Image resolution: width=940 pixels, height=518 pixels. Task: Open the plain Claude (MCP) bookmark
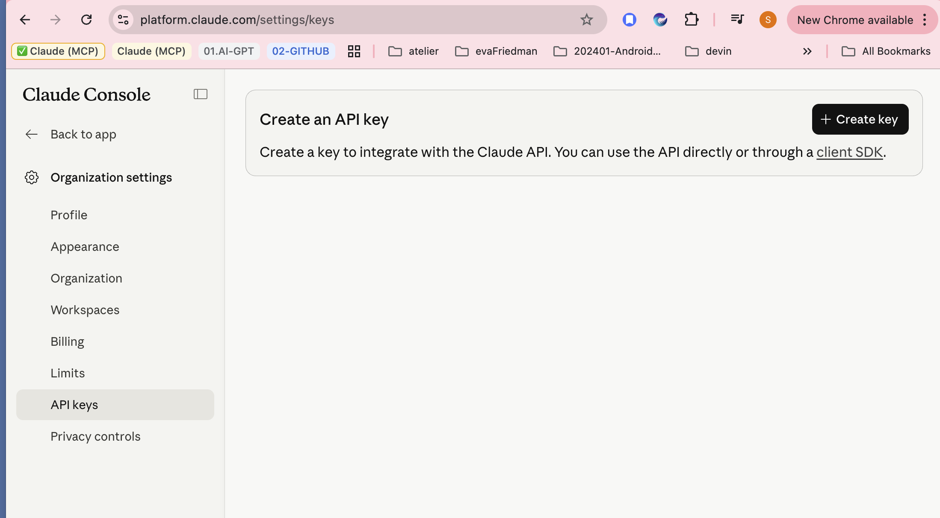pyautogui.click(x=151, y=51)
